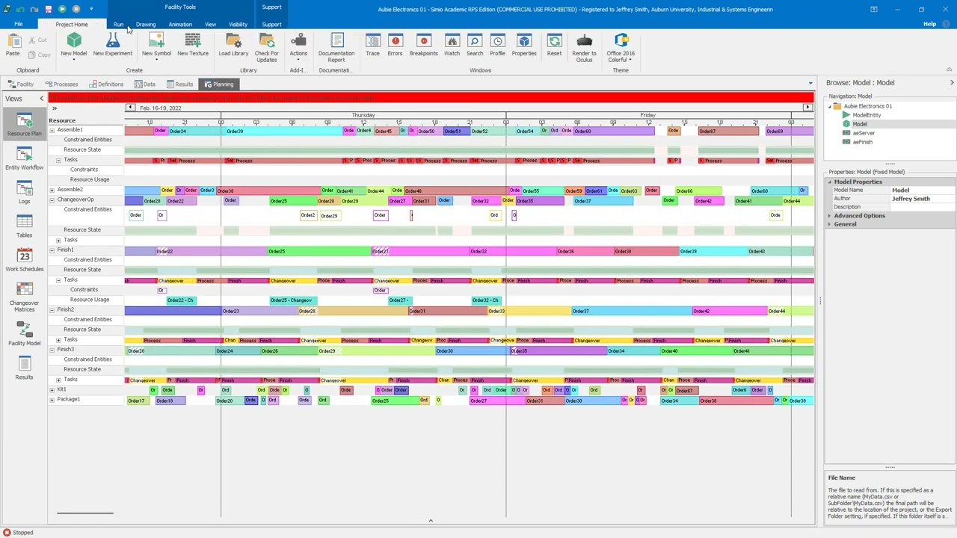Open the Load Library tool
Image resolution: width=957 pixels, height=538 pixels.
coord(233,45)
